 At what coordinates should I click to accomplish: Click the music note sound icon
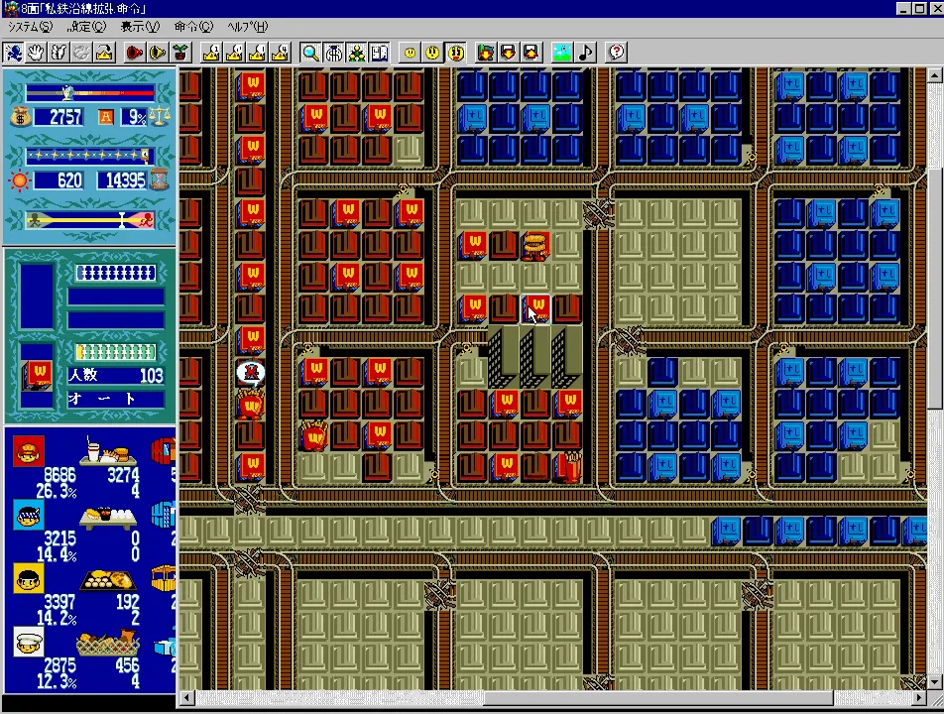(584, 53)
